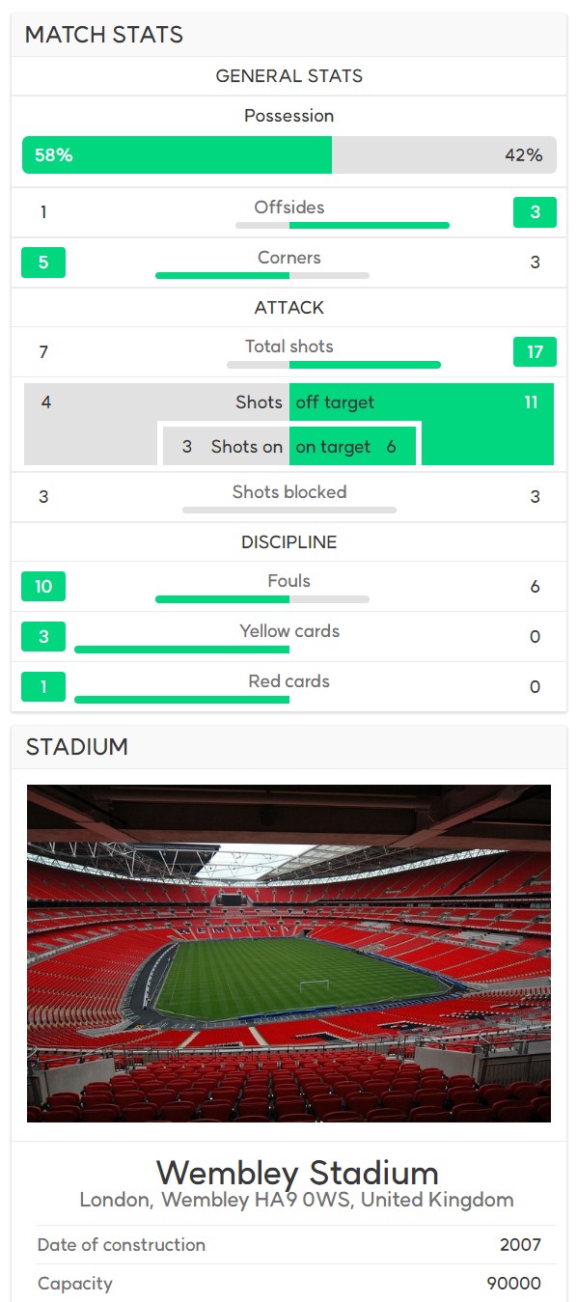
Task: Click the ATTACK section heading
Action: (289, 308)
